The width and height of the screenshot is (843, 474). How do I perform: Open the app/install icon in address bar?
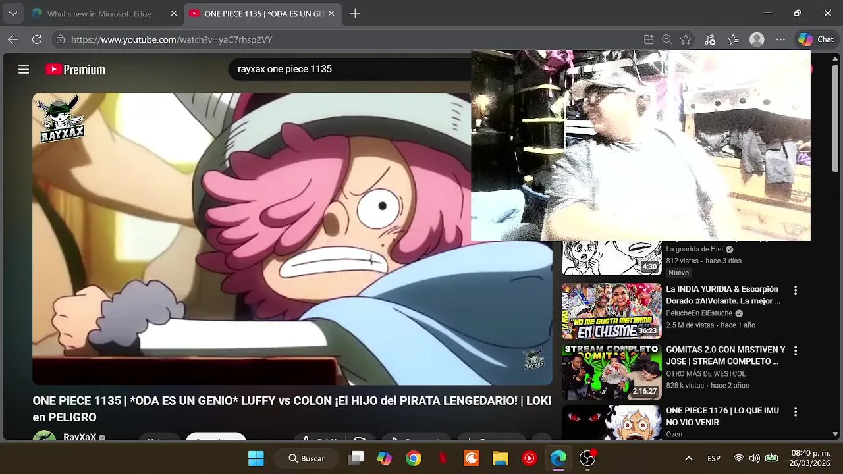[x=649, y=39]
